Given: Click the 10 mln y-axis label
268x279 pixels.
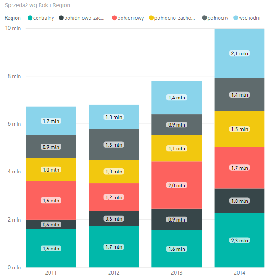Looking at the screenshot, I should pyautogui.click(x=13, y=28).
